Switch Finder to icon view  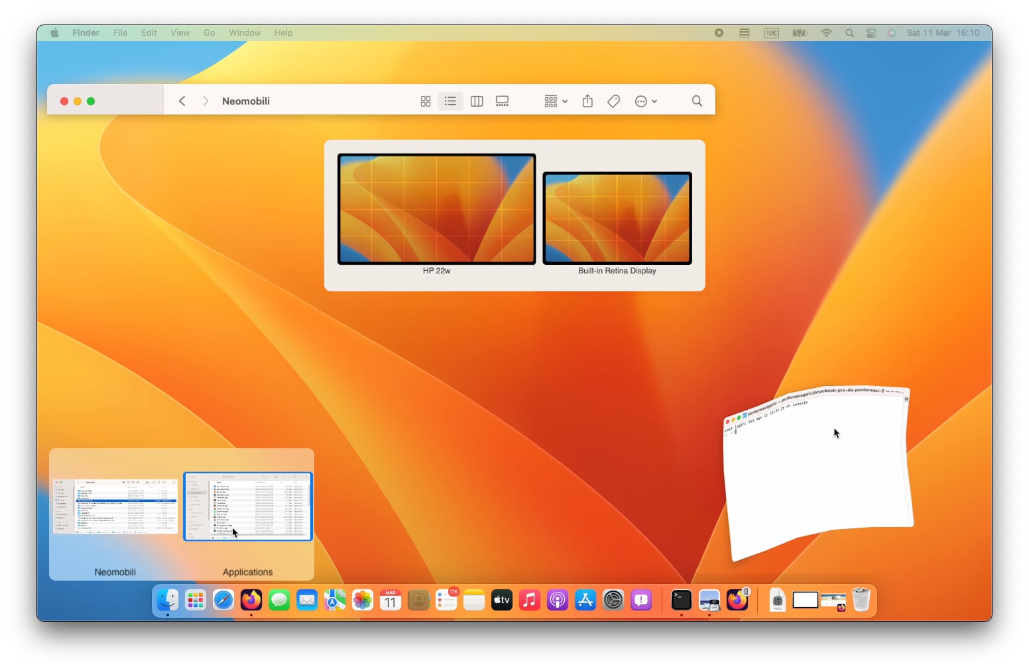coord(426,101)
